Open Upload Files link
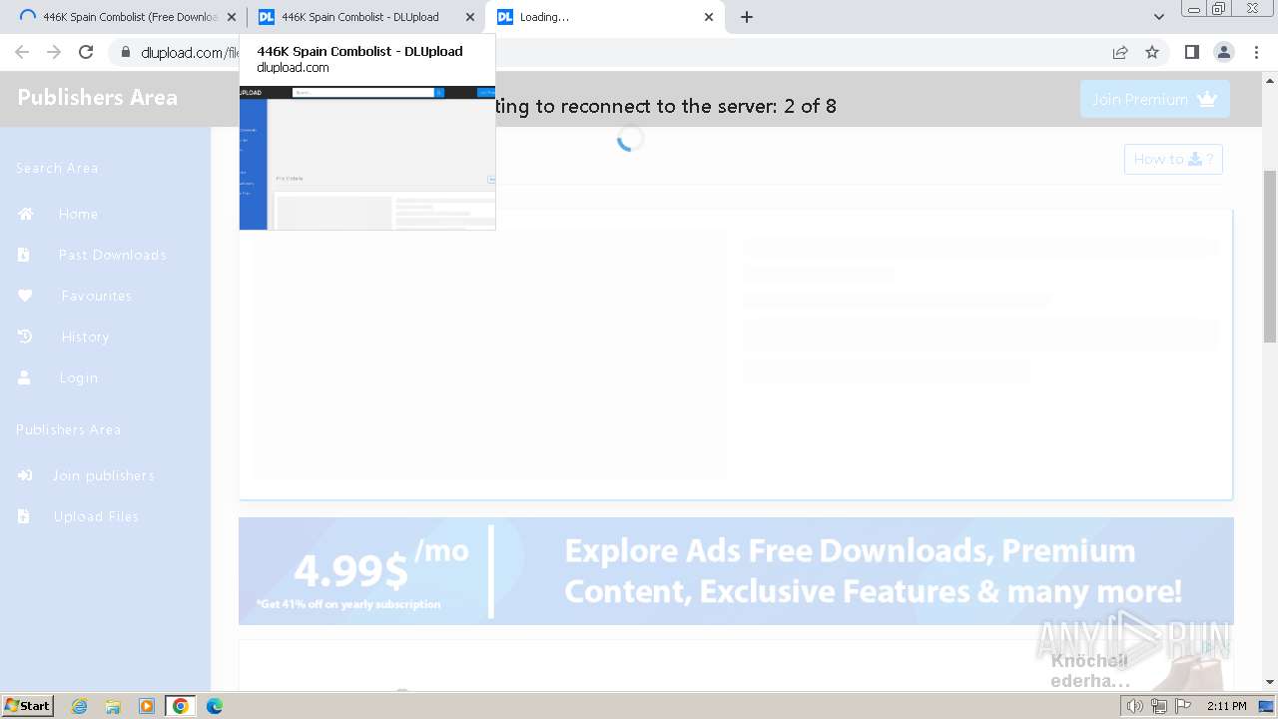Image resolution: width=1278 pixels, height=719 pixels. click(96, 516)
